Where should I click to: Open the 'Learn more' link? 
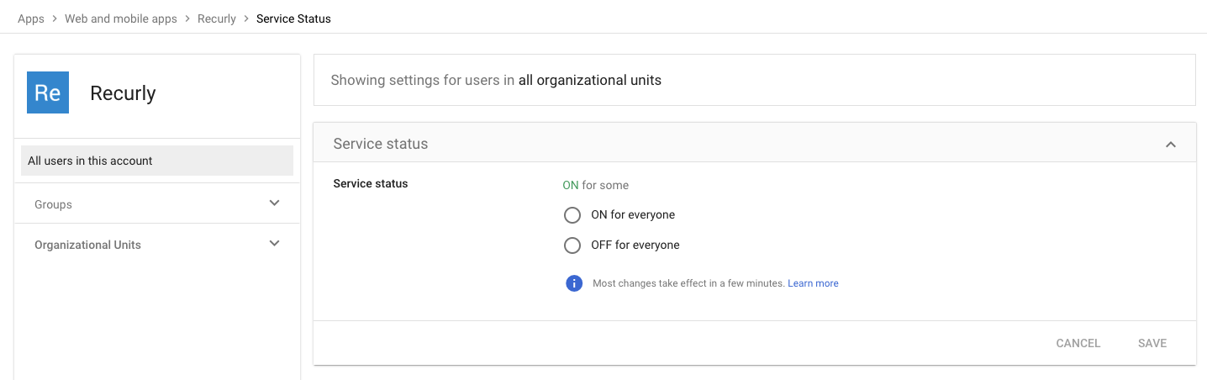point(813,283)
